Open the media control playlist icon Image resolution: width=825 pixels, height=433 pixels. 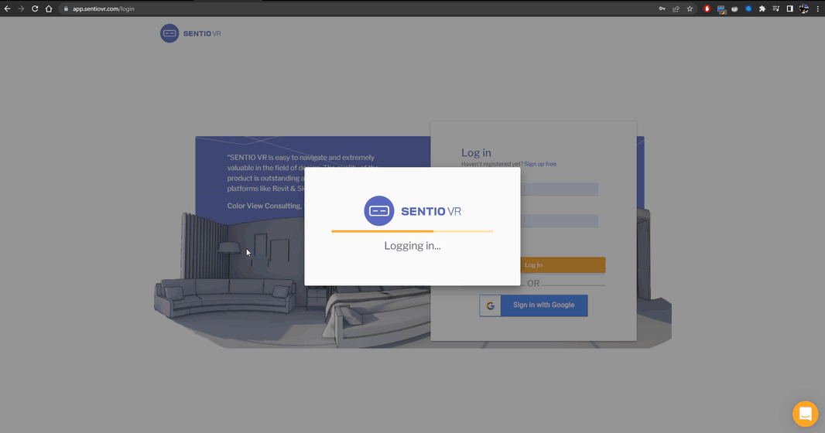(775, 9)
